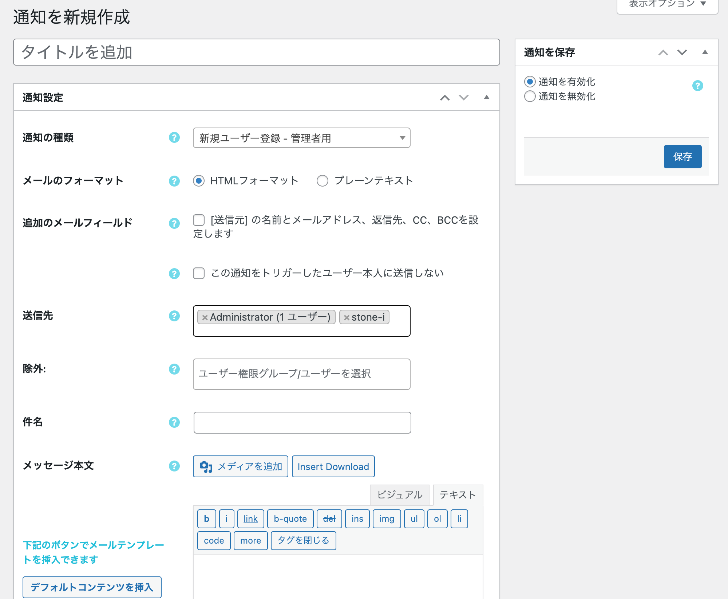Focus the 除外 user selection field
Viewport: 728px width, 599px height.
click(301, 374)
